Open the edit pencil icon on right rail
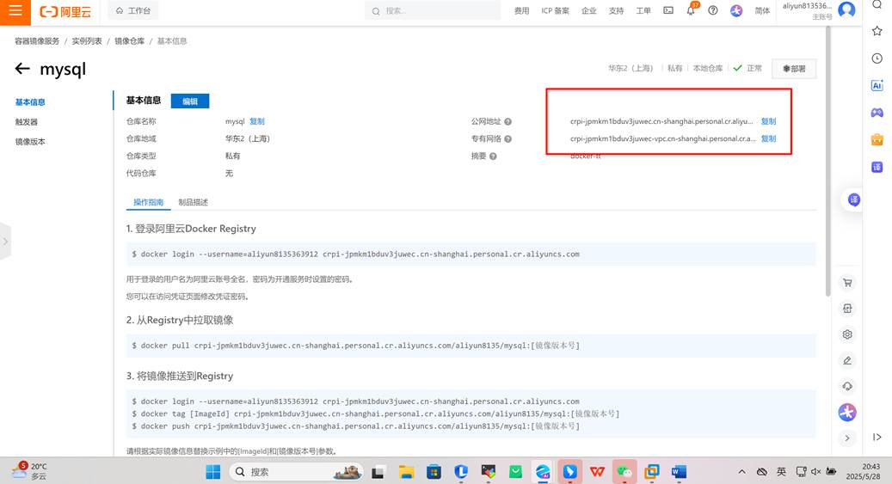 click(847, 360)
